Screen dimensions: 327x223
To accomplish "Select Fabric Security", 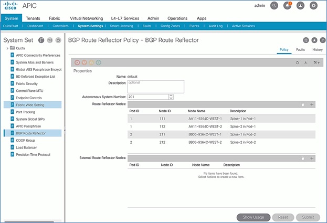I will (27, 83).
